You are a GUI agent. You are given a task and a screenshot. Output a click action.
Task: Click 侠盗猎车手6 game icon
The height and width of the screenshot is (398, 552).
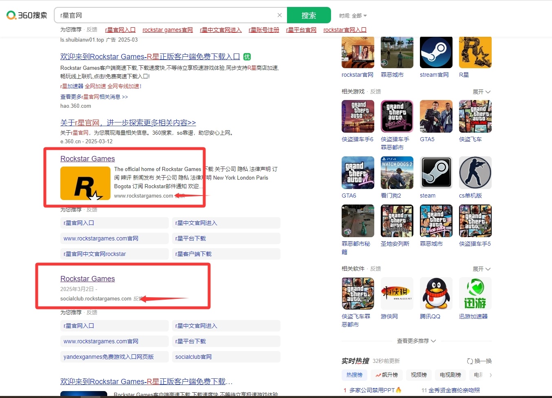pyautogui.click(x=358, y=116)
